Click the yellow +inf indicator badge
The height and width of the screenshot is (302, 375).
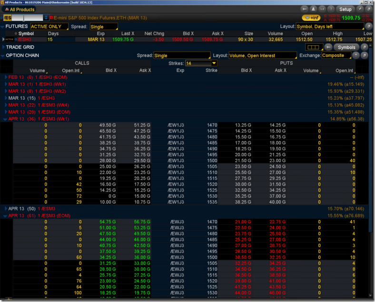[x=311, y=18]
